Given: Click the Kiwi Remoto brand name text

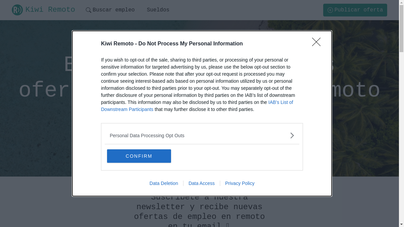Looking at the screenshot, I should [50, 10].
